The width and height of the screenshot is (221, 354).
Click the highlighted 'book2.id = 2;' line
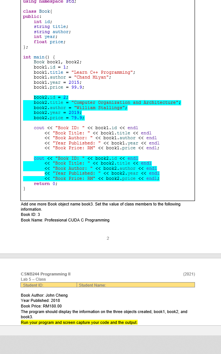pos(51,97)
